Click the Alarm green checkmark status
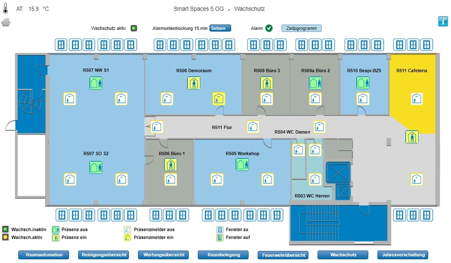The image size is (451, 263). point(269,28)
